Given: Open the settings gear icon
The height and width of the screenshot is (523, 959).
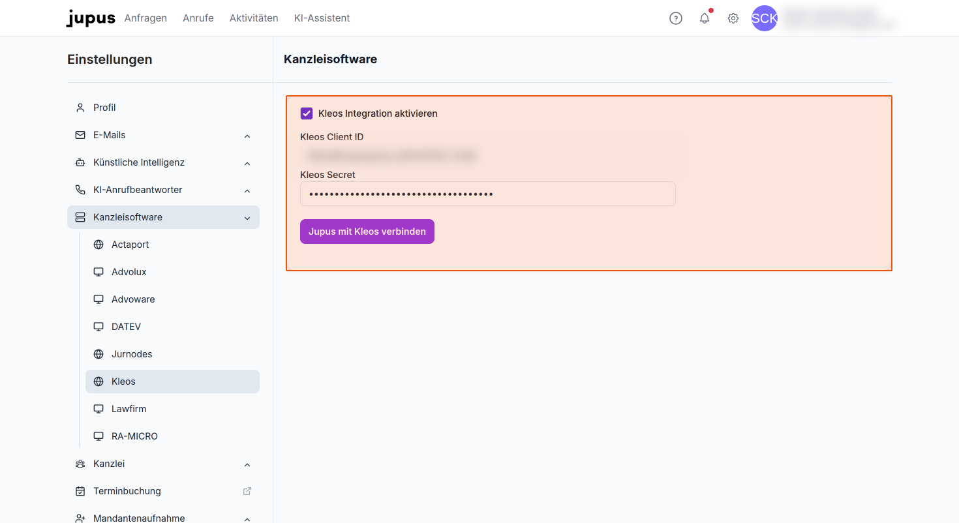Looking at the screenshot, I should pyautogui.click(x=733, y=18).
